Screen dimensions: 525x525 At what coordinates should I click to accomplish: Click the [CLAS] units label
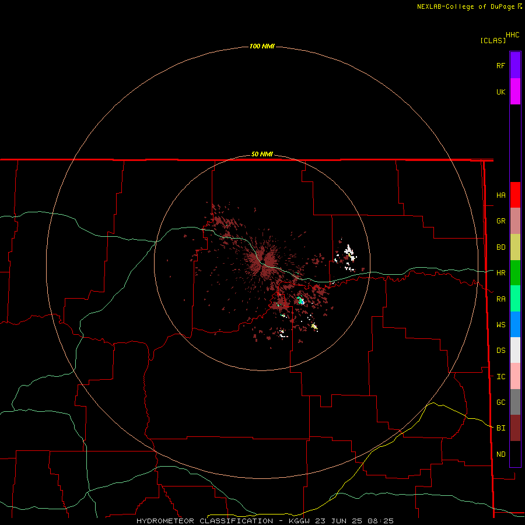coord(493,40)
